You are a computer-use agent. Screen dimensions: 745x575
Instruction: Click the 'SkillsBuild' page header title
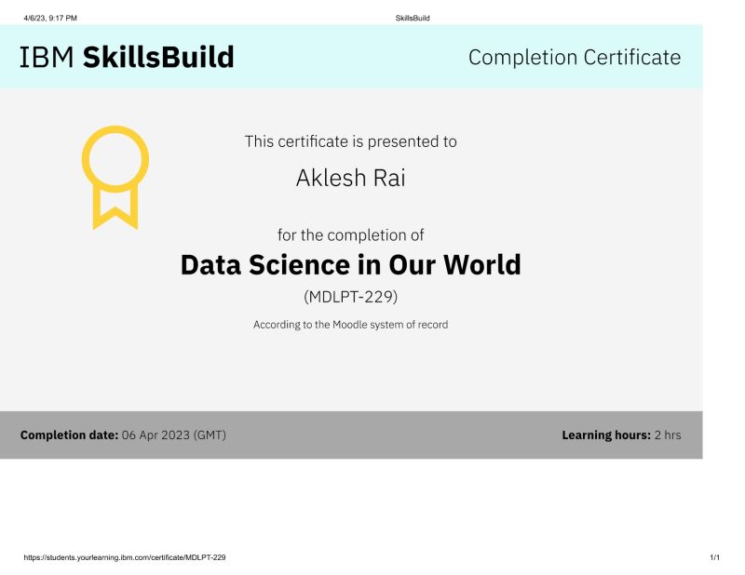click(x=413, y=18)
